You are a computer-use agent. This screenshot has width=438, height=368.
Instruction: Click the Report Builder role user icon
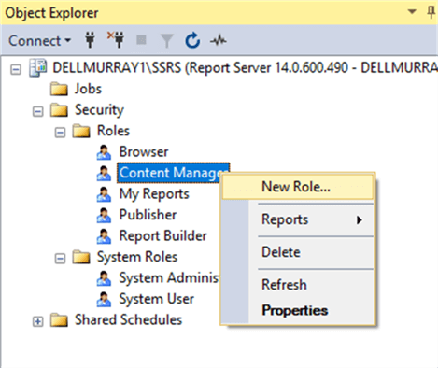pyautogui.click(x=104, y=236)
